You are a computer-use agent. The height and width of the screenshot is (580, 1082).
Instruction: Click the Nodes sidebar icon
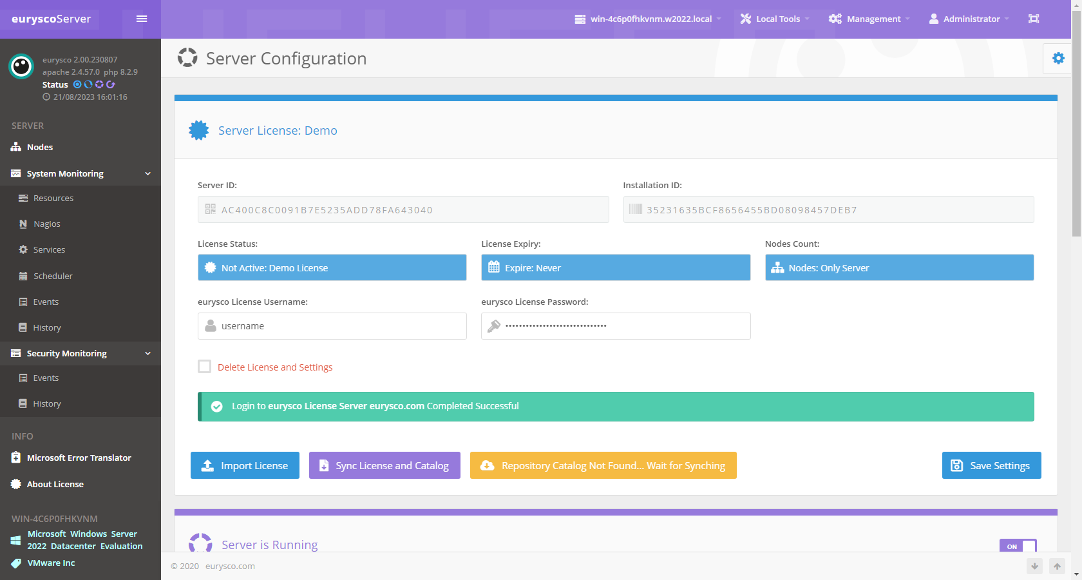pos(16,147)
